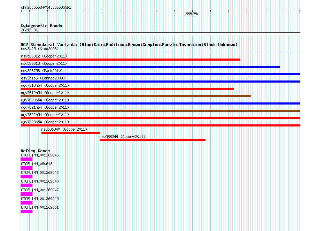Click the red bar of dgv7622n54
Screen dimensions: 310x231
[160, 118]
